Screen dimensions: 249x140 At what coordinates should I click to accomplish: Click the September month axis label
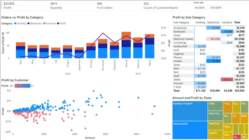[79, 65]
